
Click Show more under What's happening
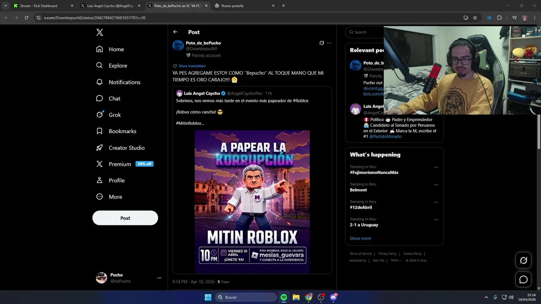(360, 239)
